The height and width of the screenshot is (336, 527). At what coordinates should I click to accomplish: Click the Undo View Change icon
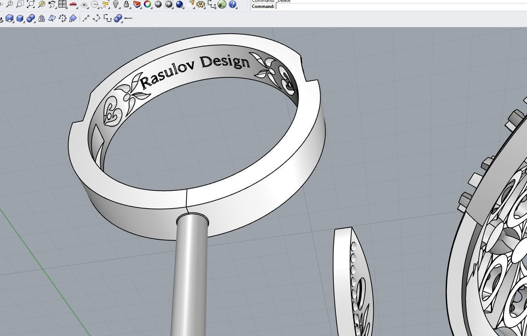coord(52,4)
